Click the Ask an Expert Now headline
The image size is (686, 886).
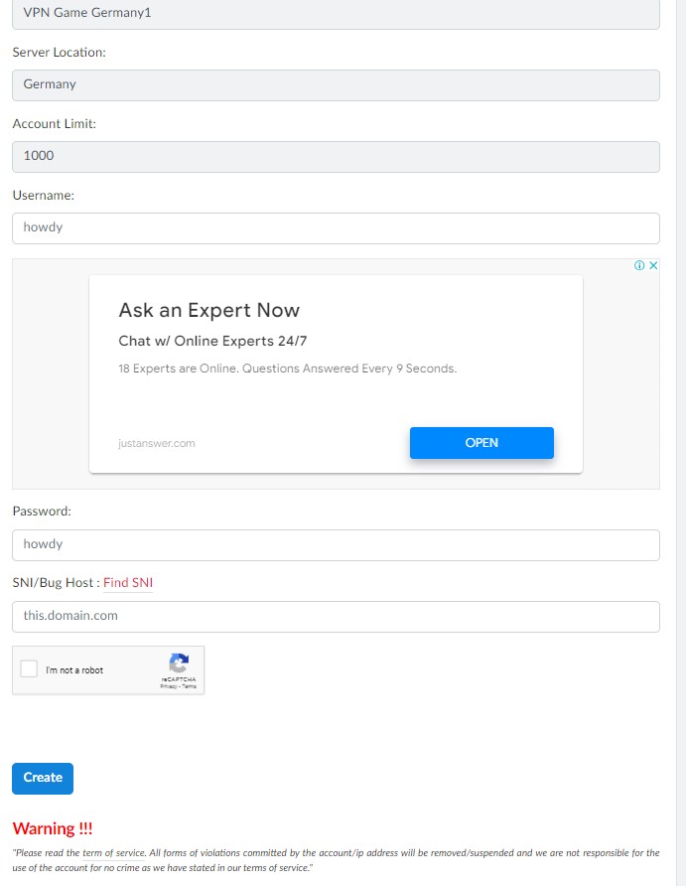tap(208, 310)
